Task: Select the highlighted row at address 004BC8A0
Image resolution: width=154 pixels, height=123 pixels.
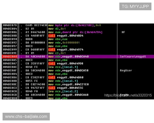Action: (77, 56)
